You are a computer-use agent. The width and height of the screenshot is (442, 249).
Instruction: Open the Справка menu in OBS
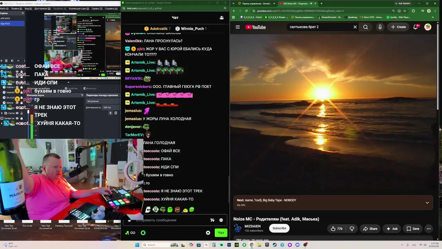pyautogui.click(x=111, y=9)
